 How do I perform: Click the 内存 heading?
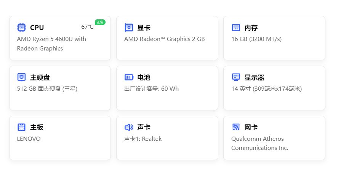pyautogui.click(x=251, y=27)
